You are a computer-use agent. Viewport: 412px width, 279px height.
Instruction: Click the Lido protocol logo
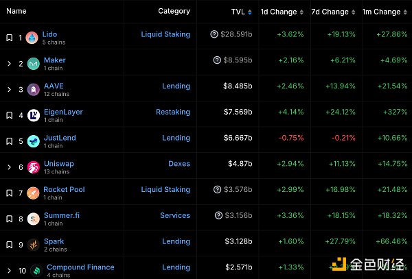click(32, 38)
